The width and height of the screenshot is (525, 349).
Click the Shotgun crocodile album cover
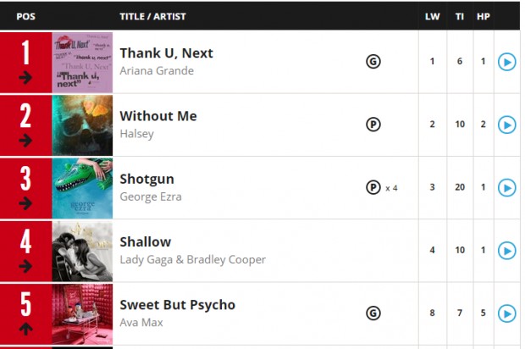[82, 188]
